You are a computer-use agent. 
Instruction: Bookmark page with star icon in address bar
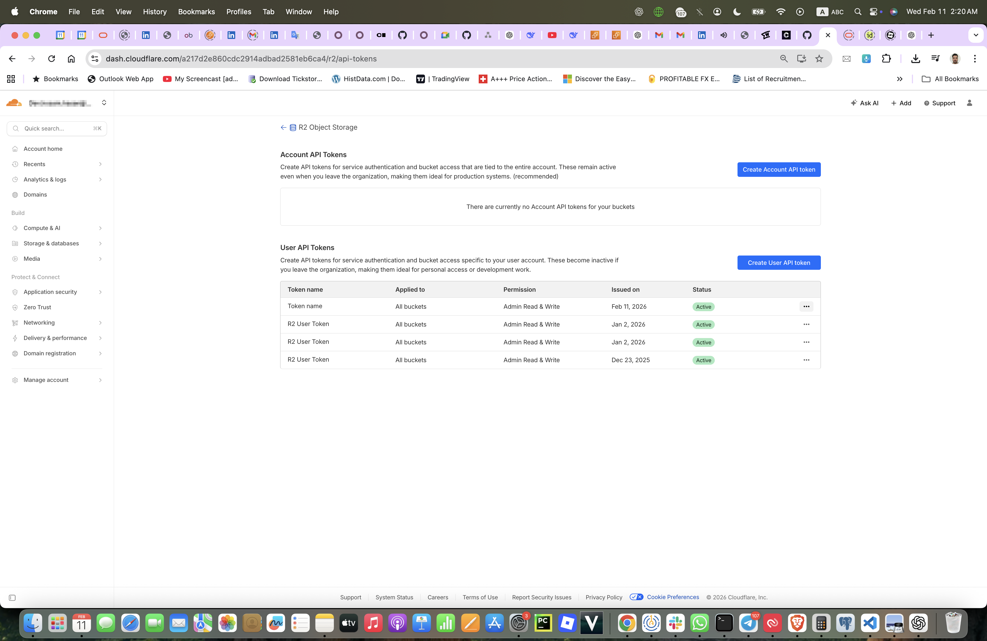click(819, 59)
